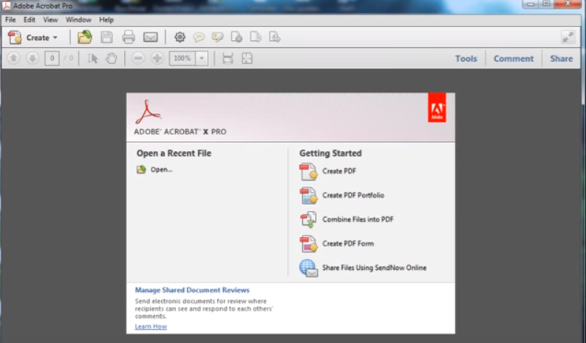The image size is (586, 343).
Task: Click the Create PDF Portfolio label
Action: (353, 195)
